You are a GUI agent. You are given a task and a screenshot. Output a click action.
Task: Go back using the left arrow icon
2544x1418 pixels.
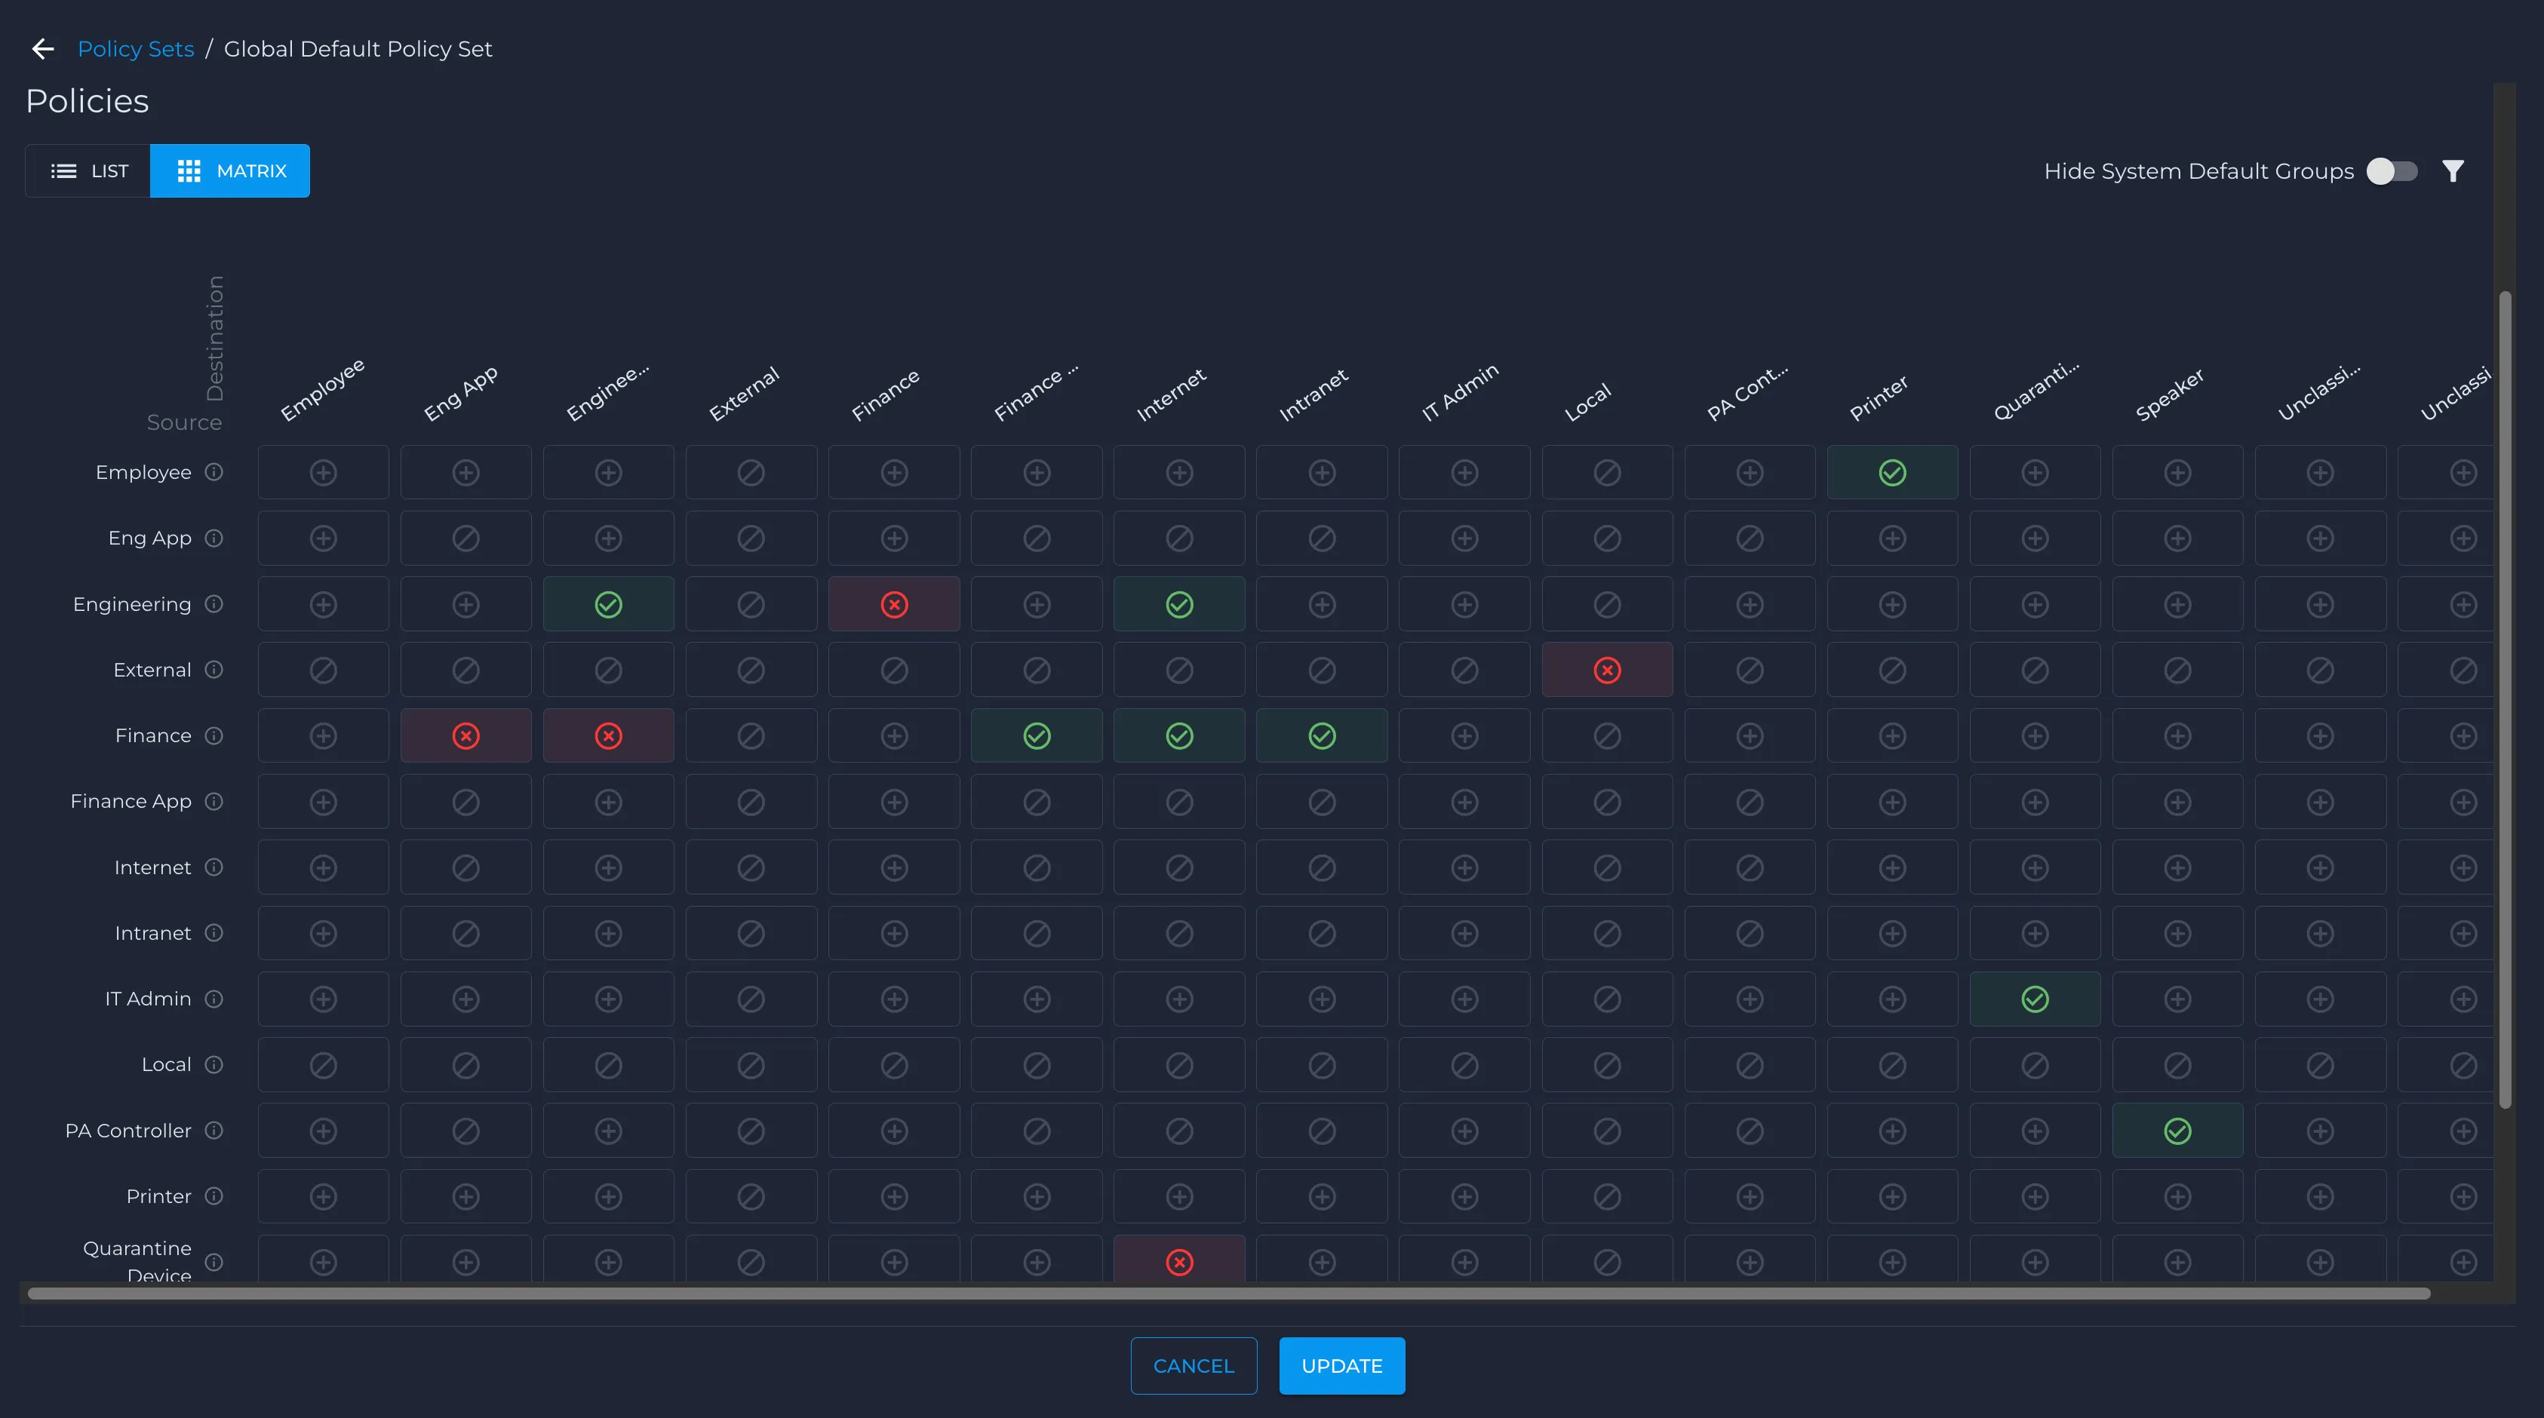pyautogui.click(x=42, y=48)
